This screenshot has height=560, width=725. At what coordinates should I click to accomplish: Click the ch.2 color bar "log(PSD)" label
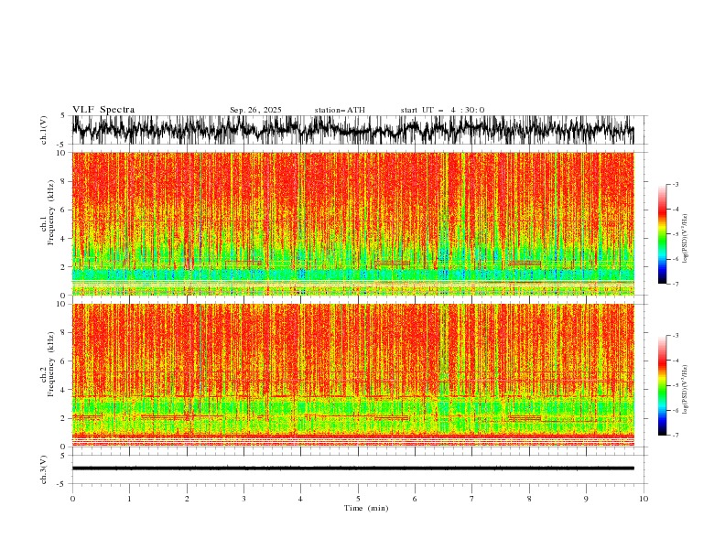coord(685,389)
